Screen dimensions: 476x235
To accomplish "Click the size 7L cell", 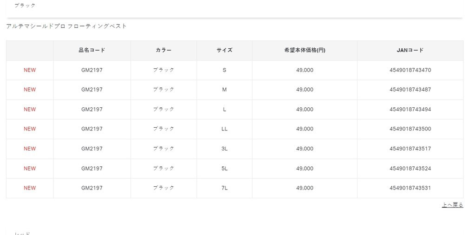I will pos(225,188).
